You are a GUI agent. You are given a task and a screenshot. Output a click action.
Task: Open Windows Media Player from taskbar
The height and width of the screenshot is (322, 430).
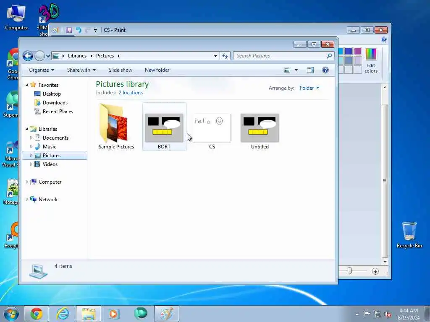(113, 314)
